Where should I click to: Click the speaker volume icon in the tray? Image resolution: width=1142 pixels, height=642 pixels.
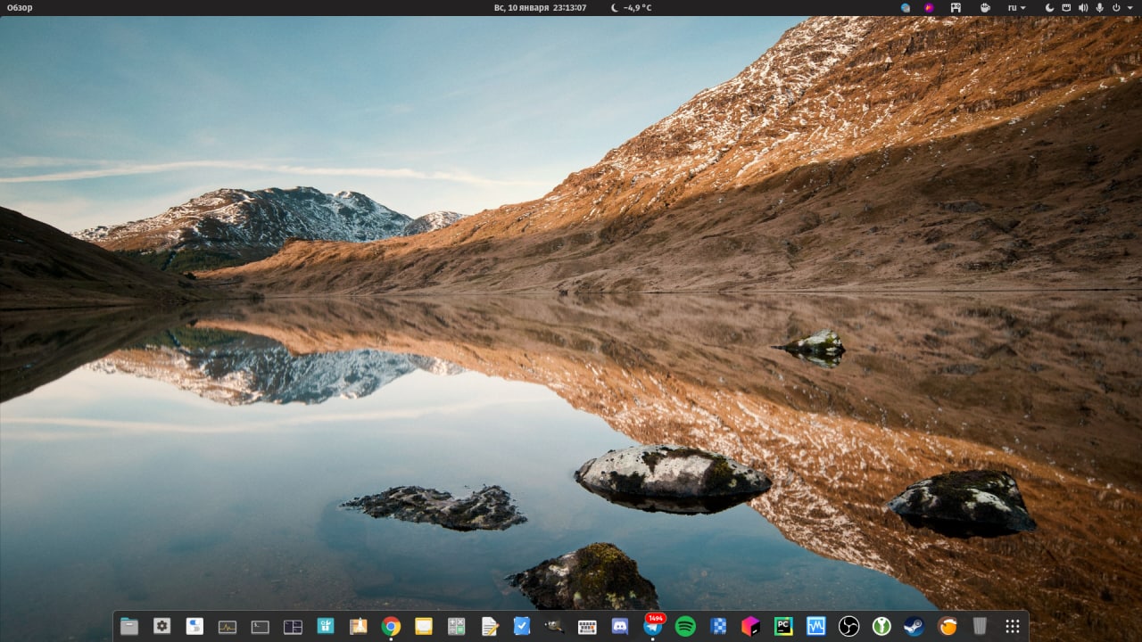point(1083,7)
